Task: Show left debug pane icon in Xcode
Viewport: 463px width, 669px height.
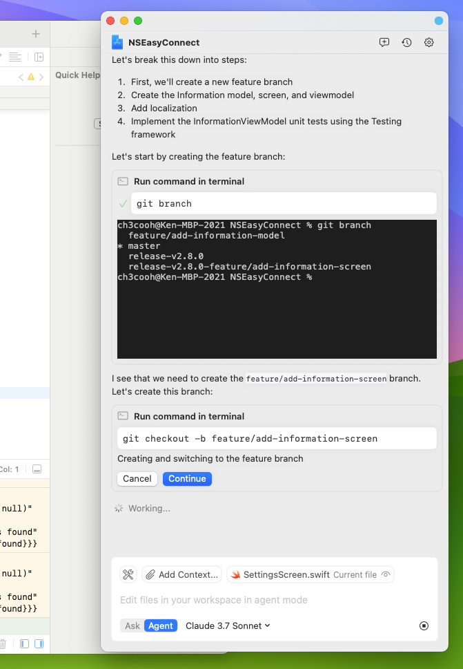Action: click(24, 643)
